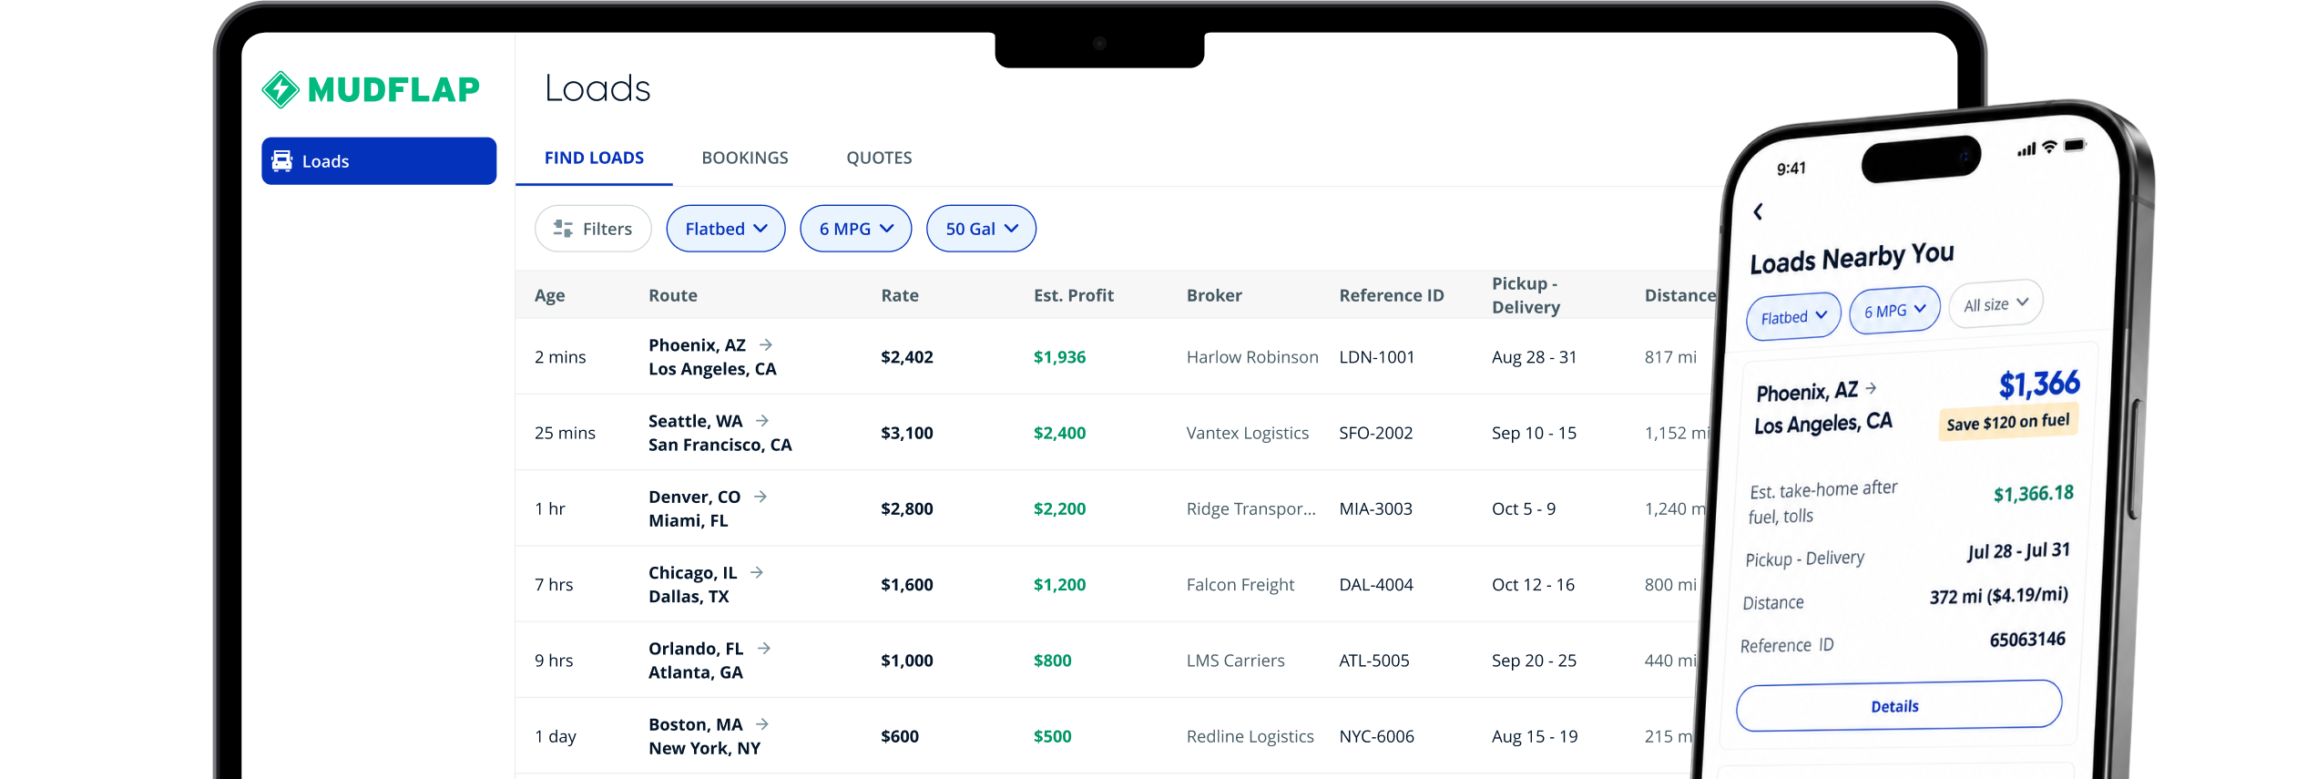Viewport: 2317px width, 779px height.
Task: Click broker LMS Carriers
Action: pyautogui.click(x=1236, y=661)
